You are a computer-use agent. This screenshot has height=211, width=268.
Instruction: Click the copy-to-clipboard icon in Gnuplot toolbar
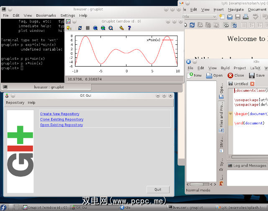[x=68, y=28]
